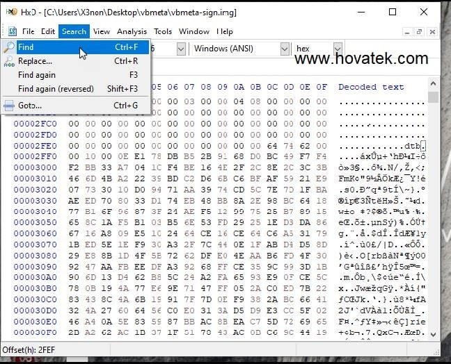Restore the inner document window
451x364 pixels.
pyautogui.click(x=420, y=32)
